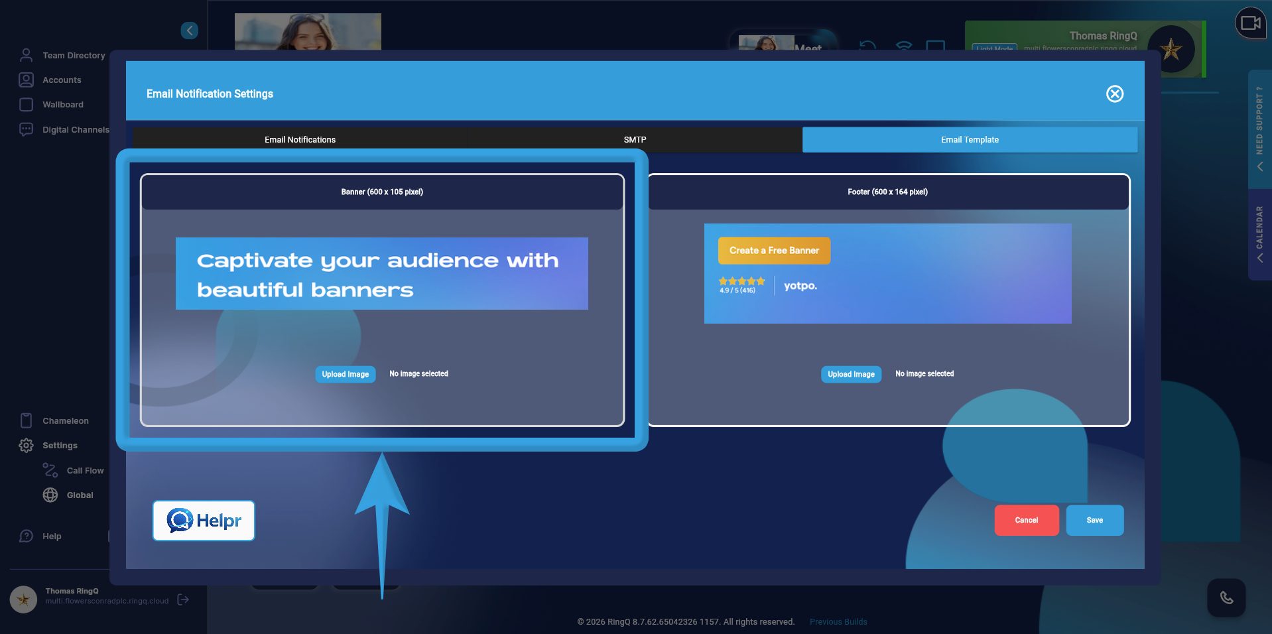The height and width of the screenshot is (634, 1272).
Task: Click the logout icon next to username
Action: (x=184, y=600)
